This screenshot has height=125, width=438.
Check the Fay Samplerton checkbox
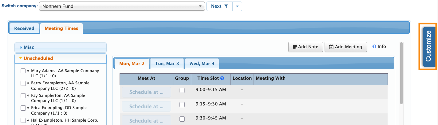pos(23,96)
